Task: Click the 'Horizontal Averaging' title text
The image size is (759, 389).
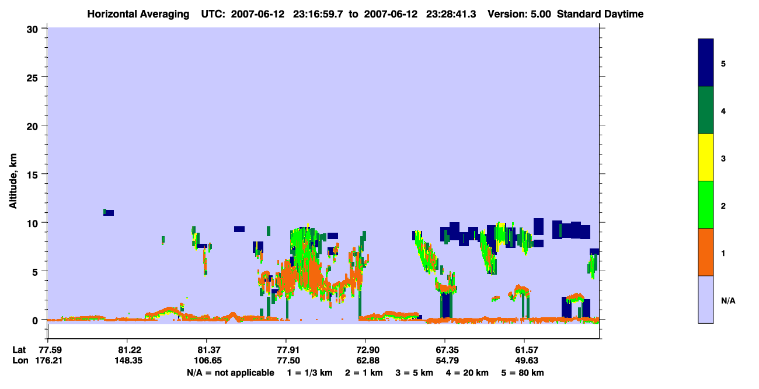Action: 138,14
